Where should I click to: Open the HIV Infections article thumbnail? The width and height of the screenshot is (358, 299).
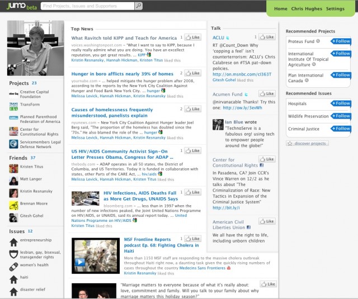tap(86, 198)
